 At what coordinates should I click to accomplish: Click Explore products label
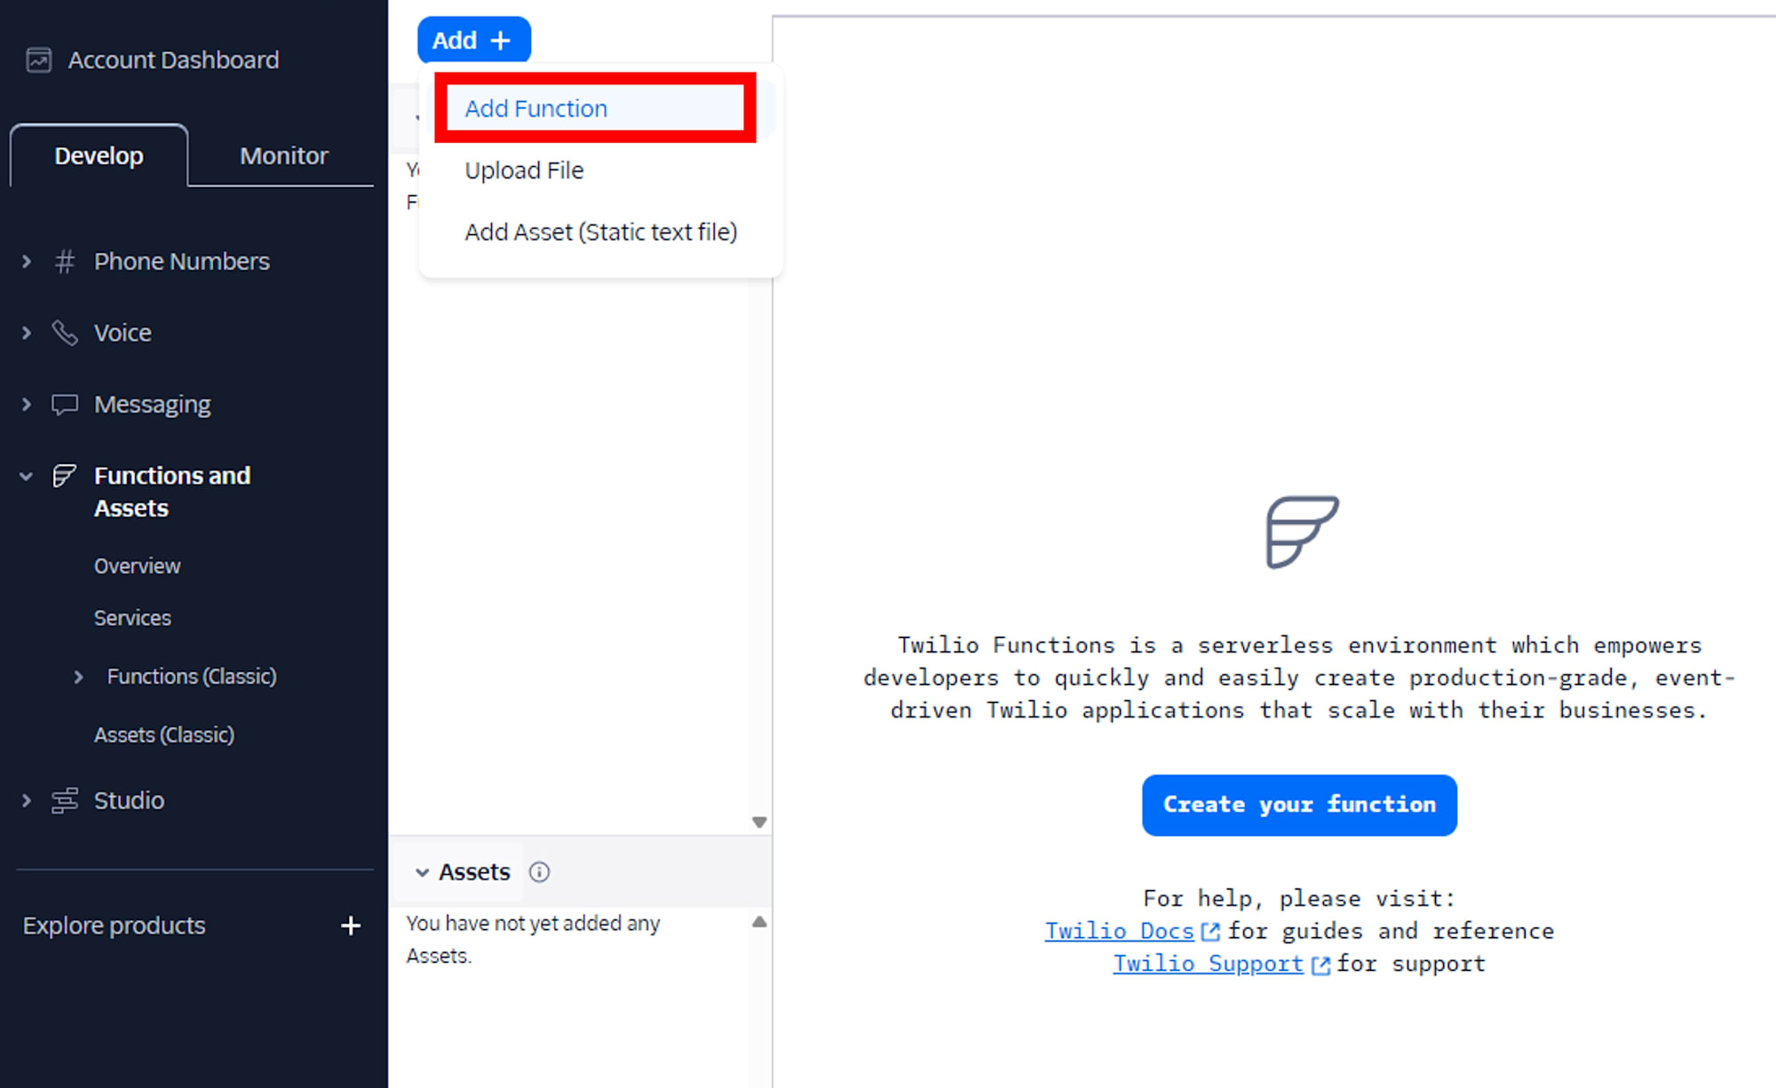(114, 926)
